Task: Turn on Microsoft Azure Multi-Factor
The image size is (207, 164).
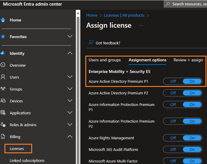Action: coord(192,161)
